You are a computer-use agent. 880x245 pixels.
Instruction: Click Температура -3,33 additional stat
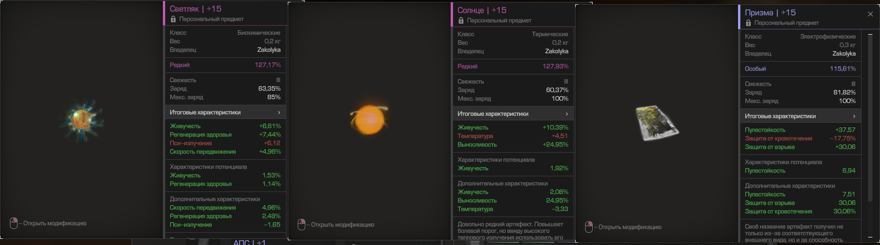513,209
